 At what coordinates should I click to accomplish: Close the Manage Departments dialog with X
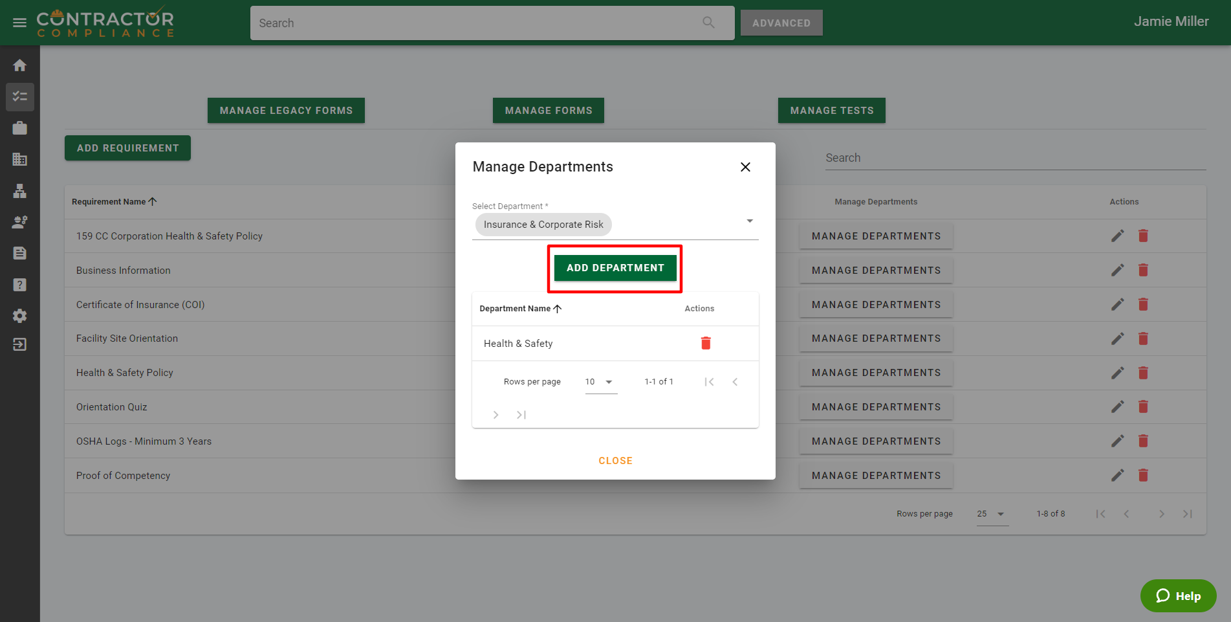coord(745,167)
